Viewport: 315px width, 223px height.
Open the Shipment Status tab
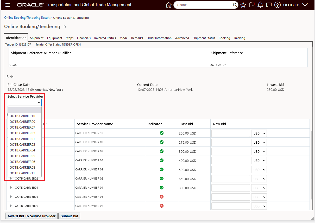204,38
